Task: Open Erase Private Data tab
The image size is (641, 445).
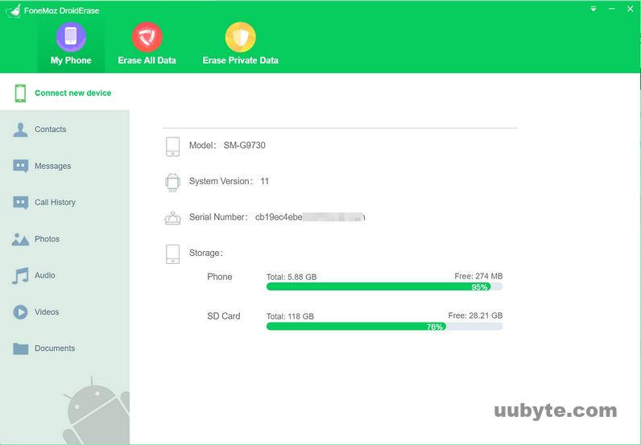Action: 240,45
